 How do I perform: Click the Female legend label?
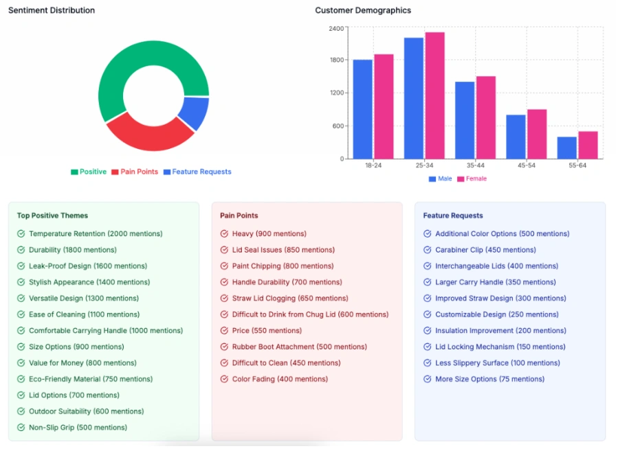(x=476, y=179)
